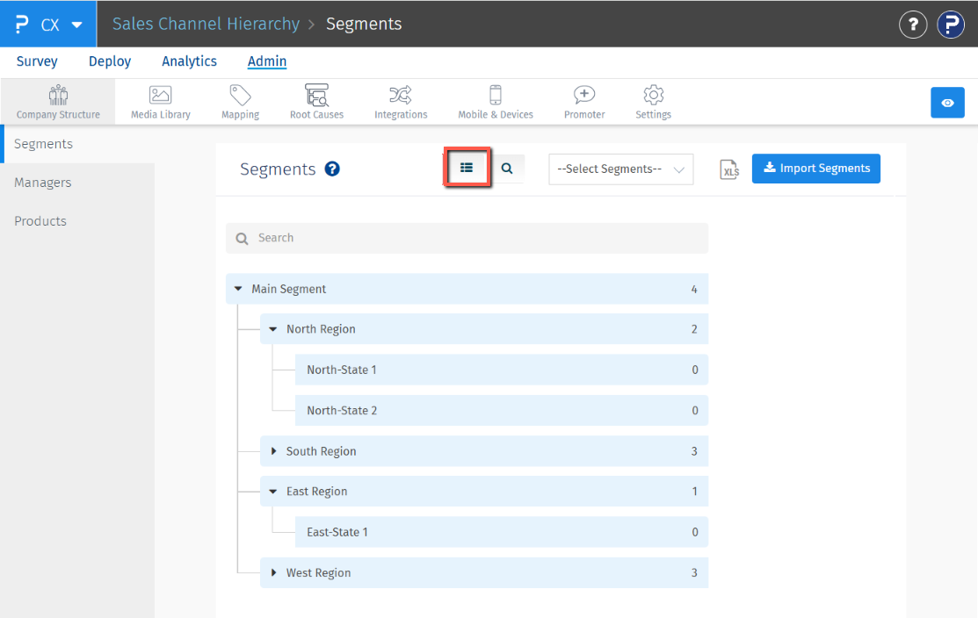The image size is (978, 618).
Task: Expand the South Region node
Action: point(273,451)
